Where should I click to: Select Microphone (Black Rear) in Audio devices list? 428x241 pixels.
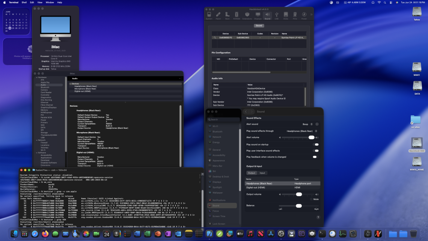pos(85,89)
